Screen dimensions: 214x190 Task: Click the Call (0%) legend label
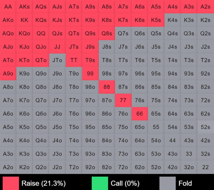(x=125, y=183)
